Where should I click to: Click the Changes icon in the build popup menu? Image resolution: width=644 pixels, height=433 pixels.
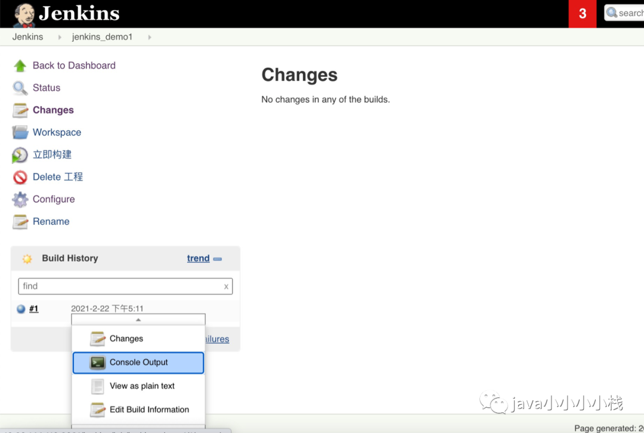(98, 339)
